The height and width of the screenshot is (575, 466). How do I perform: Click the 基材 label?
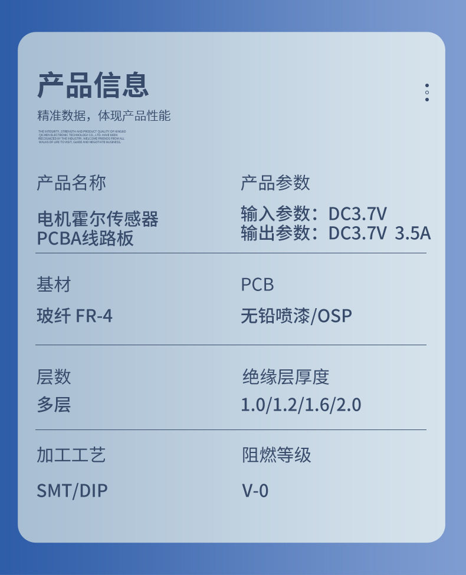[x=54, y=285]
